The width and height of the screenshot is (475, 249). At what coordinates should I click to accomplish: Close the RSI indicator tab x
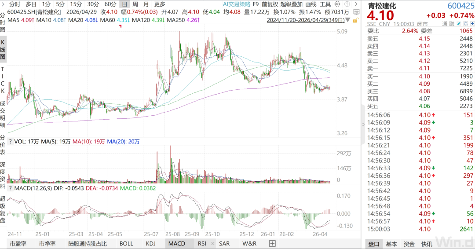(213, 244)
